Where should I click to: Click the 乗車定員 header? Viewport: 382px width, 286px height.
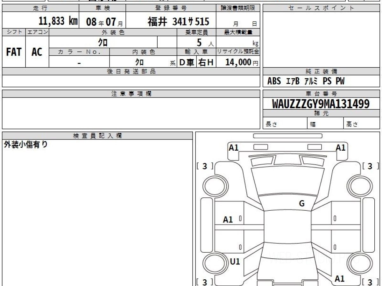196,32
